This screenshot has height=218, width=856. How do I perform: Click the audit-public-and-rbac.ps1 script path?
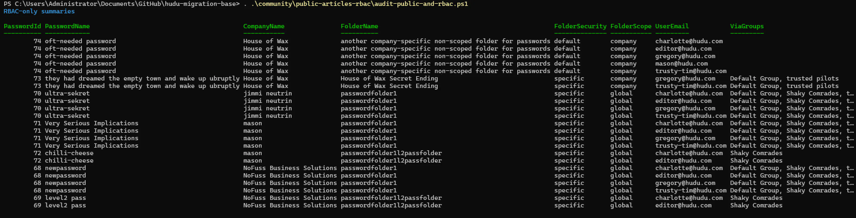tap(359, 4)
